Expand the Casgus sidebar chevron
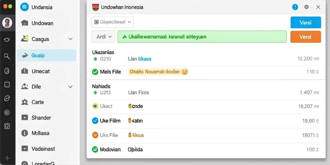This screenshot has height=165, width=330. coord(71,39)
